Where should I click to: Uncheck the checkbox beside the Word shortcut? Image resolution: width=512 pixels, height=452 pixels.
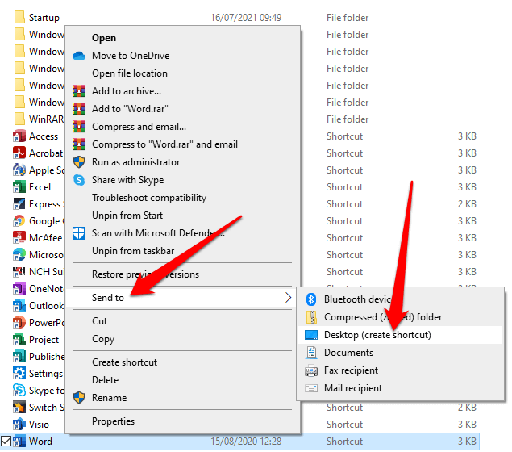click(x=6, y=442)
